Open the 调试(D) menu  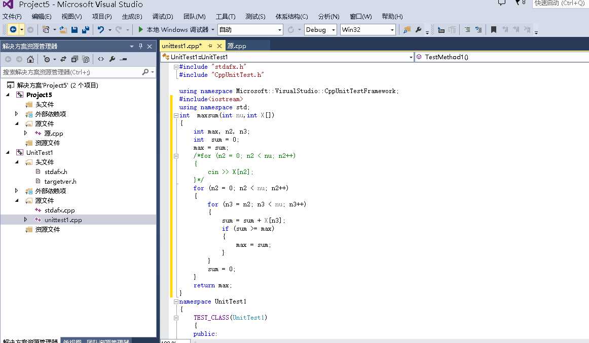coord(163,17)
